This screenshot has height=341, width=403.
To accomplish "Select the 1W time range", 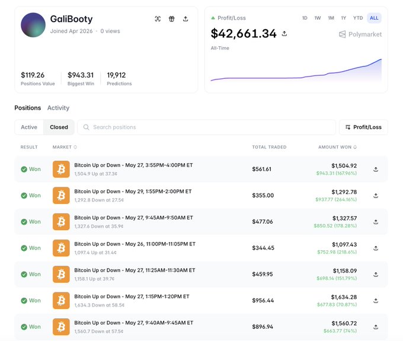I will [x=318, y=18].
